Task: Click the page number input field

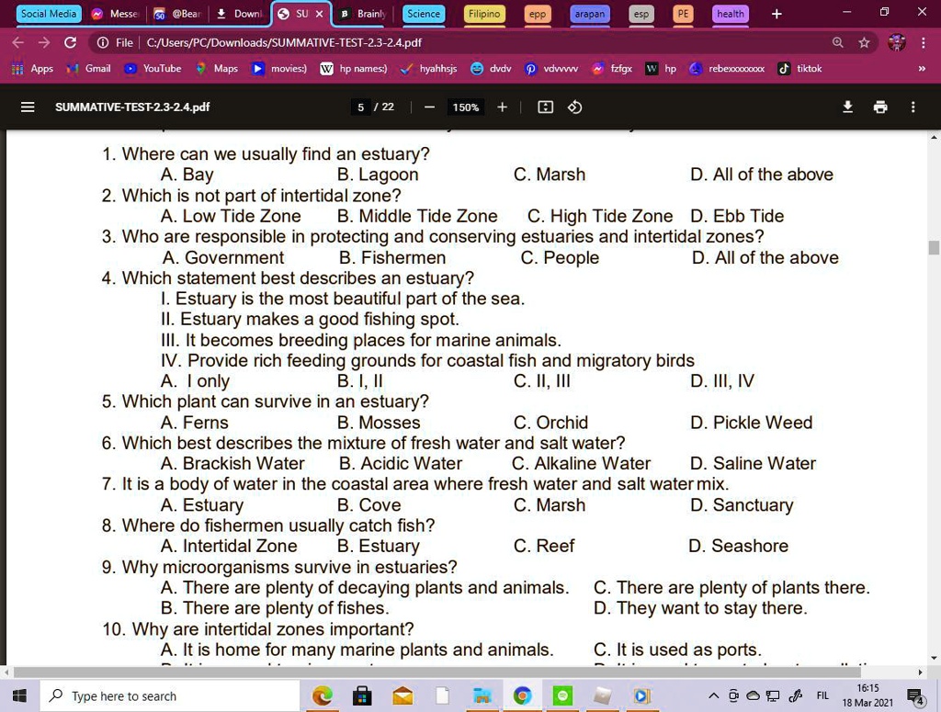Action: [361, 107]
